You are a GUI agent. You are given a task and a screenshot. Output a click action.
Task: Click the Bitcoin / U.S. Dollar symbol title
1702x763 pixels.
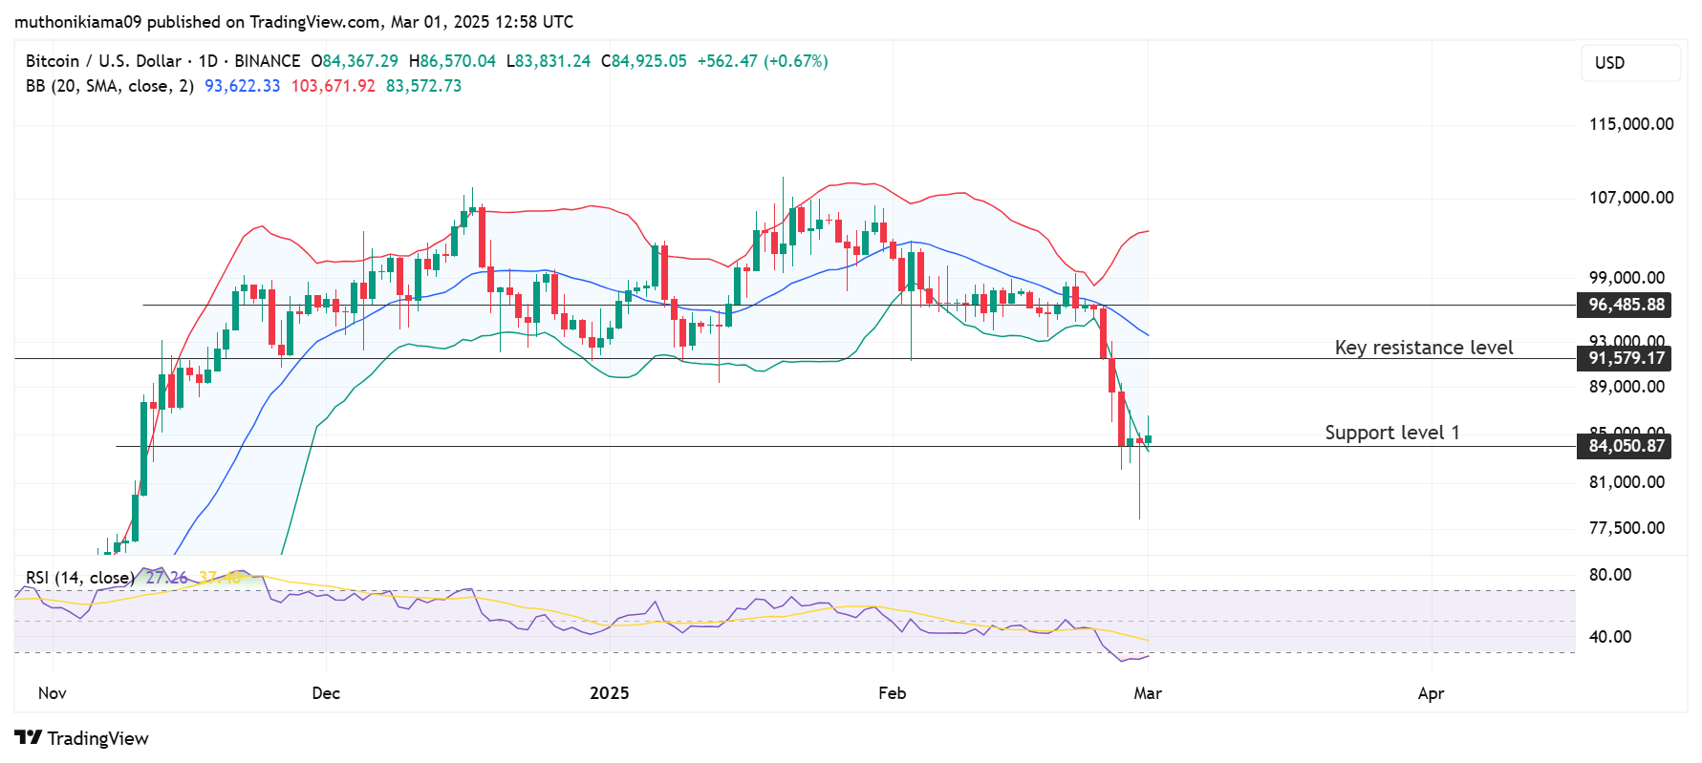point(103,61)
